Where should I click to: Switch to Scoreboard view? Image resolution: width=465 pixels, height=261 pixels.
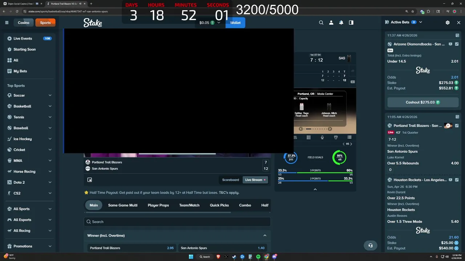click(x=231, y=180)
